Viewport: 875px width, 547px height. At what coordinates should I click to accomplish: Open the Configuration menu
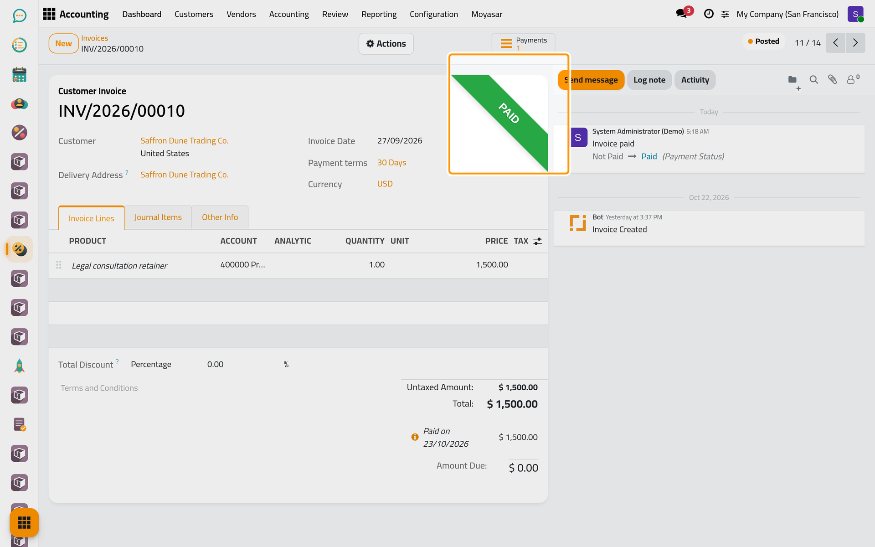pos(433,14)
